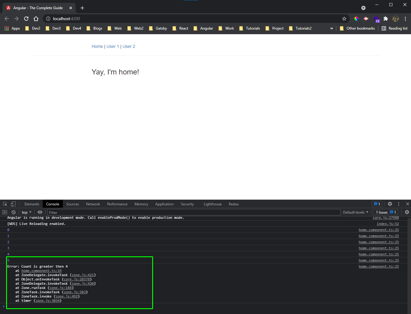The height and width of the screenshot is (314, 411).
Task: Focus the console Filter input
Action: coord(194,212)
